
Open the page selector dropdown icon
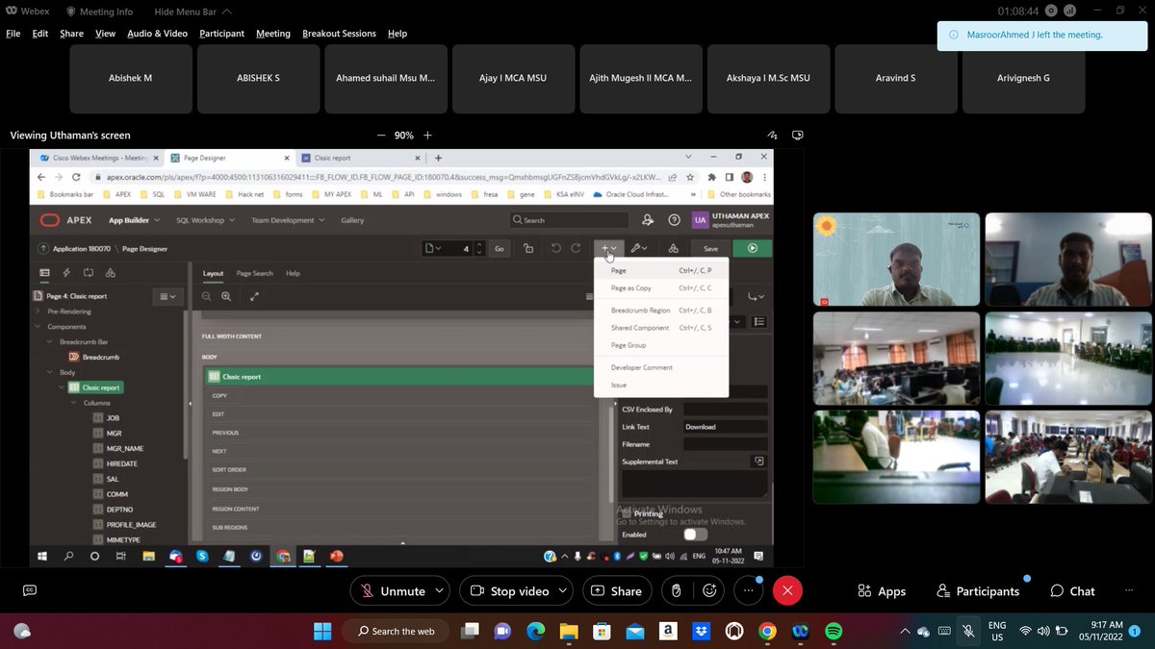coord(433,248)
